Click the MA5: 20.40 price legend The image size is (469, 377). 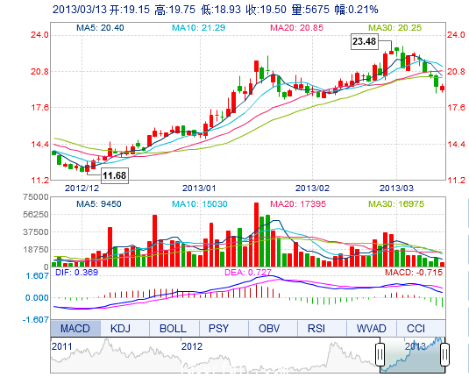(100, 28)
